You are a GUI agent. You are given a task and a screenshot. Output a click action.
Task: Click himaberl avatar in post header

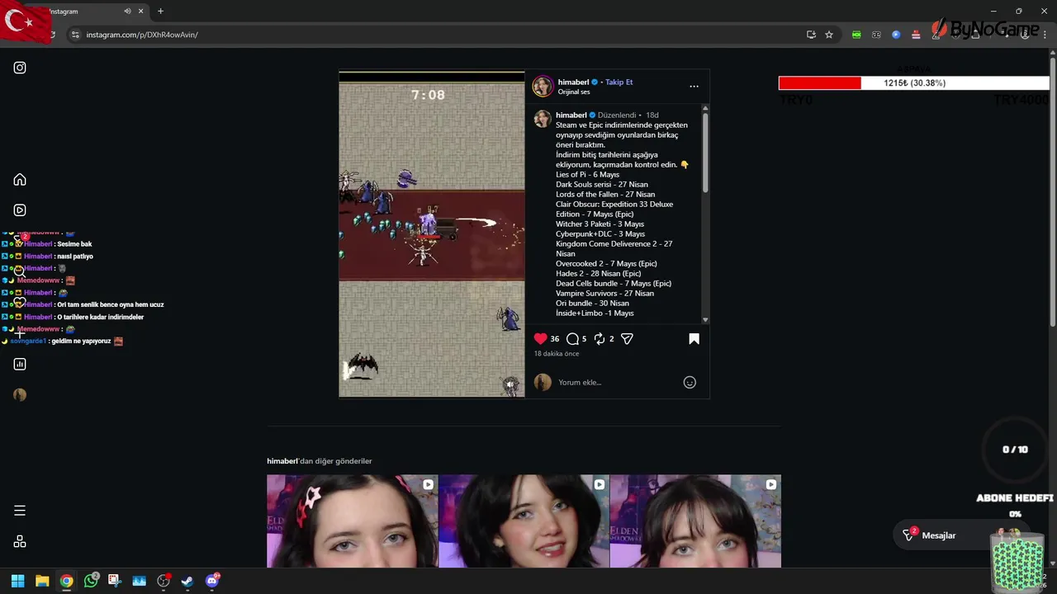pyautogui.click(x=543, y=86)
